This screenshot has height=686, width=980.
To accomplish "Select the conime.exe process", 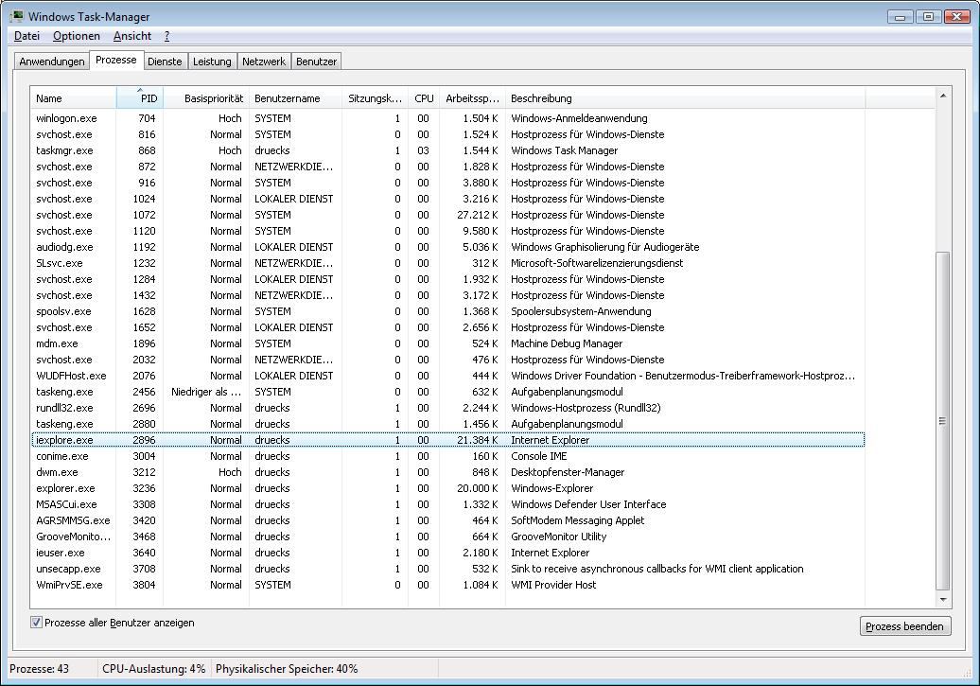I will 448,456.
